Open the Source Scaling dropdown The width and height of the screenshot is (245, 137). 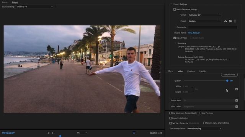click(35, 7)
